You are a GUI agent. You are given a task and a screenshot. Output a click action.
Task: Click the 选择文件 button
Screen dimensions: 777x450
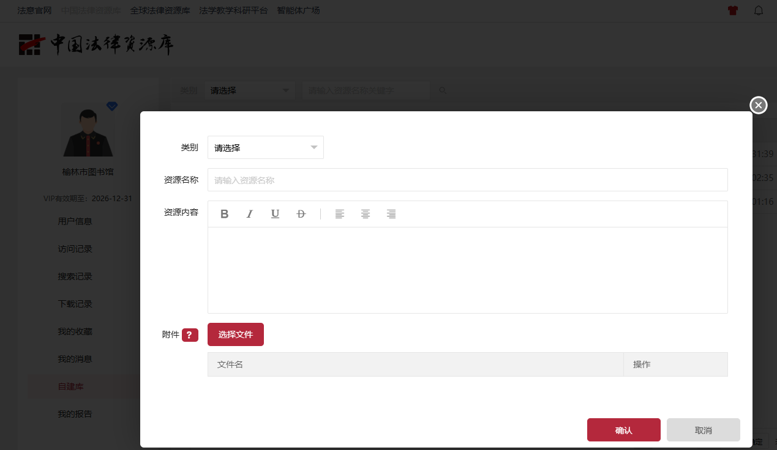[x=236, y=334]
